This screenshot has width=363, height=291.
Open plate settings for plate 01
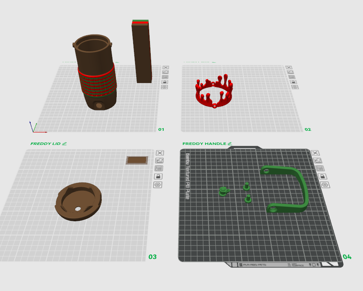click(164, 87)
